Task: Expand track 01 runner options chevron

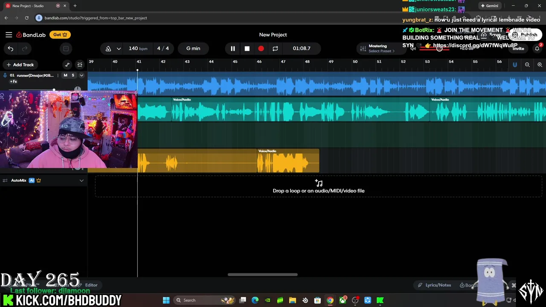Action: click(81, 75)
